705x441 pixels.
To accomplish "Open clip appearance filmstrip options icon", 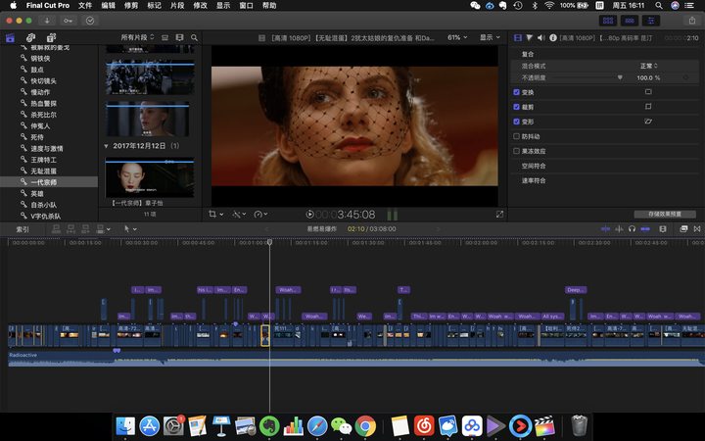I will (179, 38).
